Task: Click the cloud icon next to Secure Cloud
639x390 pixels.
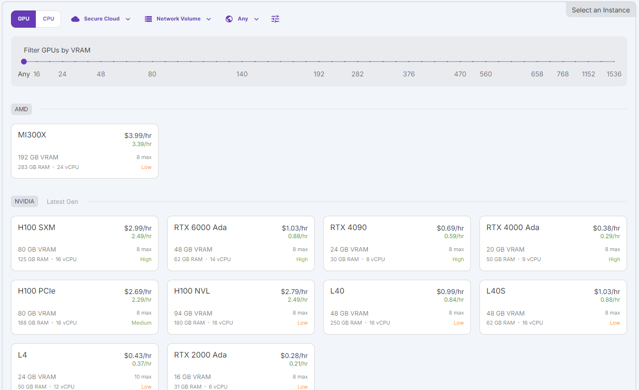Action: 75,19
